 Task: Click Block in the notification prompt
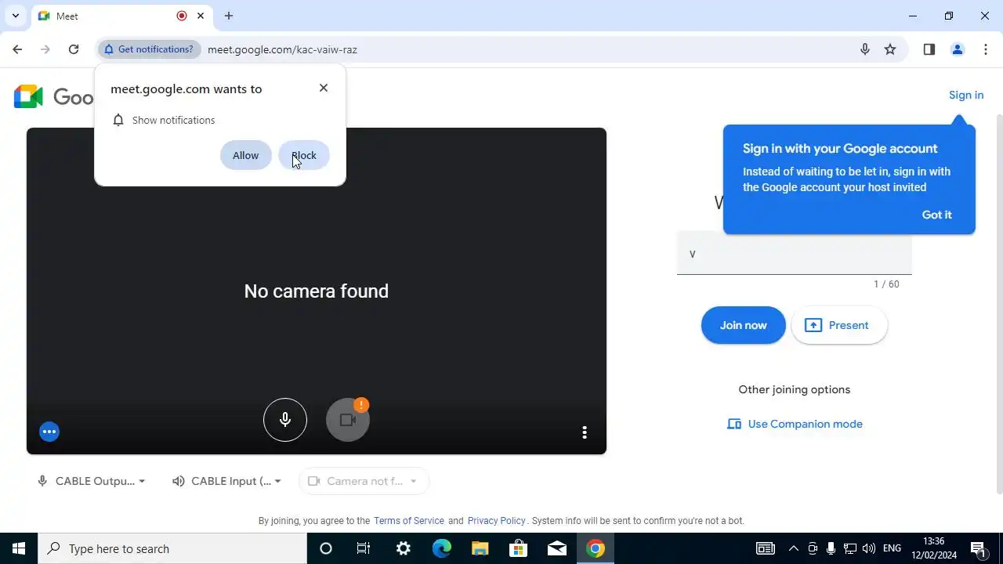304,155
